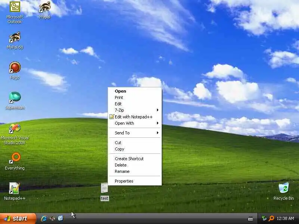
Task: Choose Edit with Notepad++
Action: pyautogui.click(x=135, y=117)
